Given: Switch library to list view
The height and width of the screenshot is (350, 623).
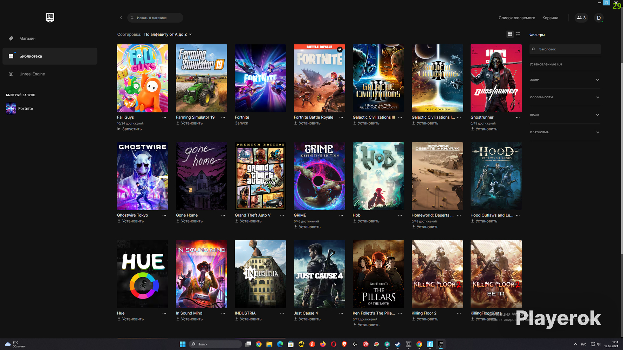Looking at the screenshot, I should coord(518,34).
